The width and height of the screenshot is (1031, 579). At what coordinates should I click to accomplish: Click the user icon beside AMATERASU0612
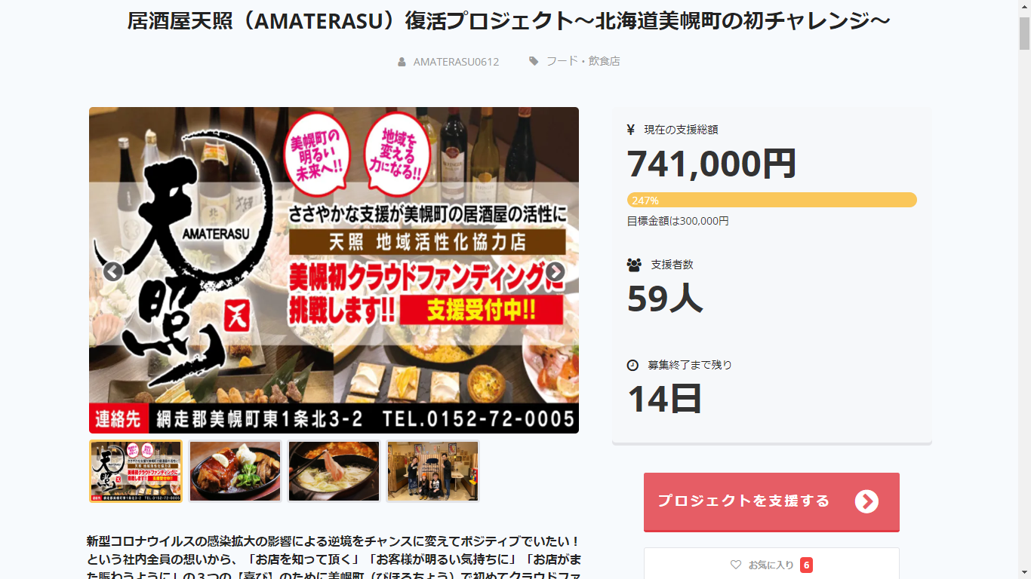[x=402, y=62]
